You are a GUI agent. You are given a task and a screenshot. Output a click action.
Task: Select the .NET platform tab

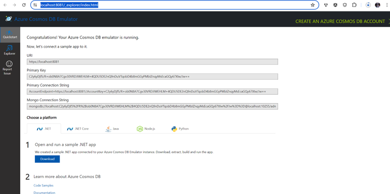tap(44, 128)
